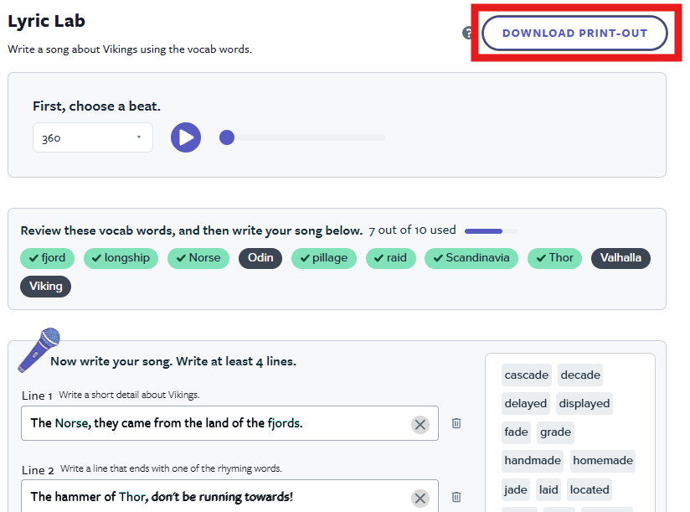Select the Scandinavia vocab word chip
Image resolution: width=690 pixels, height=512 pixels.
471,258
